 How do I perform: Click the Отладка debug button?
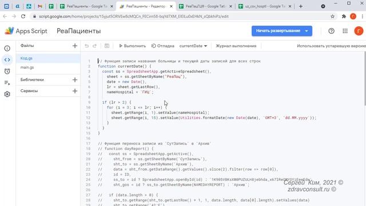(162, 46)
